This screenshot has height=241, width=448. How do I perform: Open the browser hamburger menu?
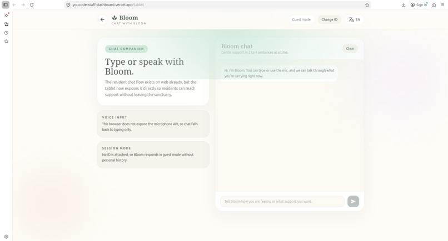442,5
